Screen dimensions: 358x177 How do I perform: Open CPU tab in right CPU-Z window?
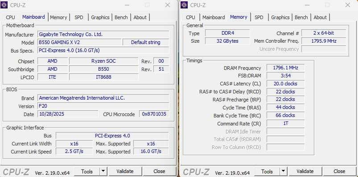190,17
